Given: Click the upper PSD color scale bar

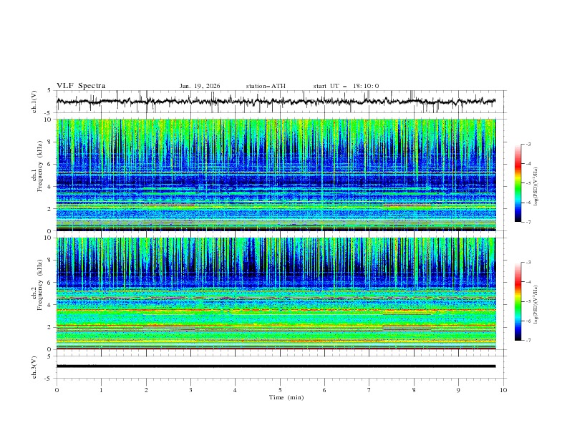Looking at the screenshot, I should click(x=518, y=183).
